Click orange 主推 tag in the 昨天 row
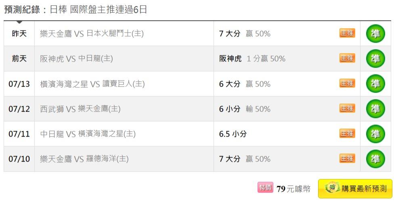 (347, 33)
